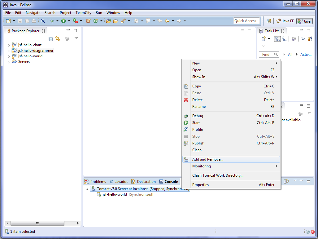Toggle Categorized view in Task List
Screen dimensions: 318x239
[277, 39]
